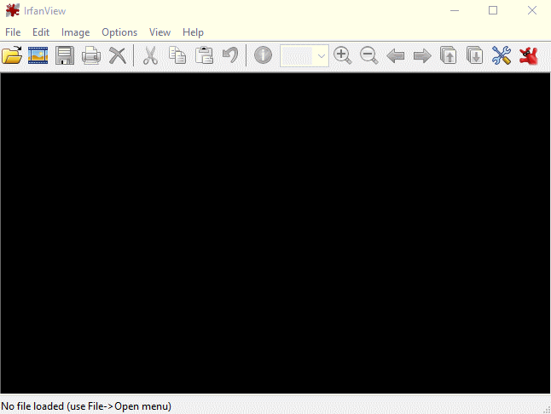The height and width of the screenshot is (414, 551).
Task: Click the red IrfanView About icon
Action: pyautogui.click(x=529, y=56)
